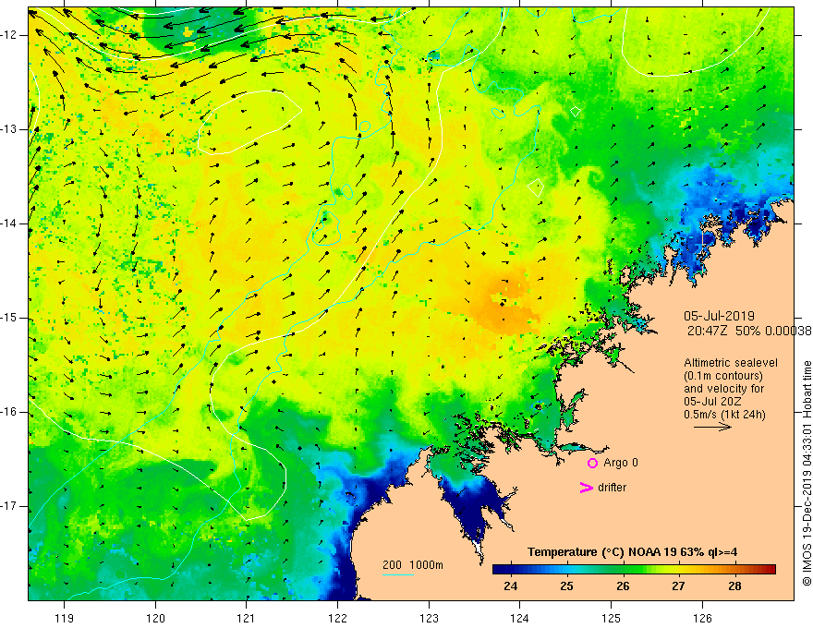Viewport: 813px width, 628px height.
Task: Click the '05-Jul 20Z' caption line
Action: 711,401
